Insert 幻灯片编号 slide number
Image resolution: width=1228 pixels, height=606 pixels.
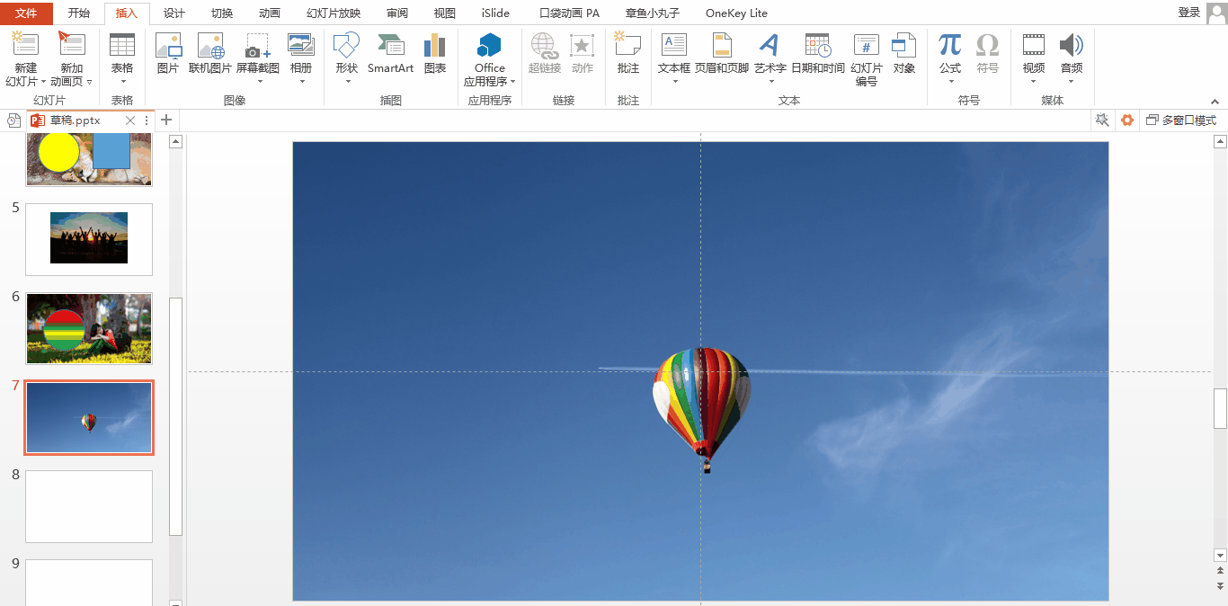pyautogui.click(x=867, y=45)
